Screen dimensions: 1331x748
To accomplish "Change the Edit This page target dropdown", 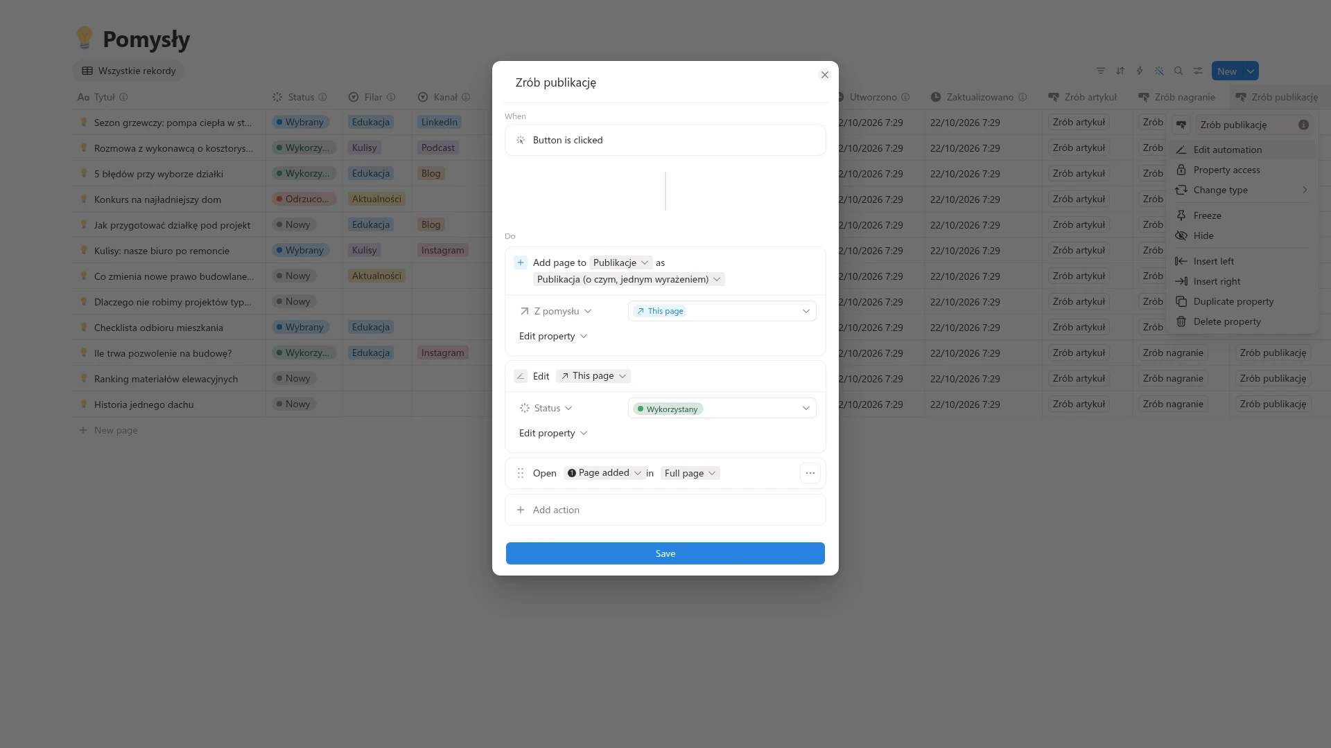I will pos(593,375).
